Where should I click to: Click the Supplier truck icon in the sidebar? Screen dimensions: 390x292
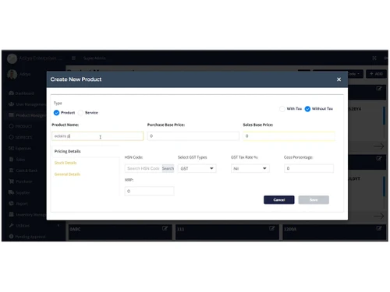click(11, 192)
